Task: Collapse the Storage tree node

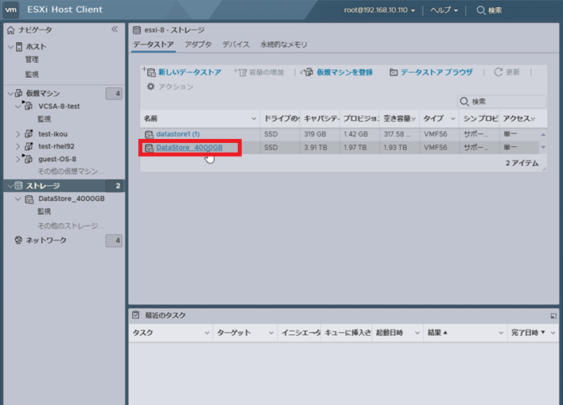Action: pyautogui.click(x=11, y=186)
